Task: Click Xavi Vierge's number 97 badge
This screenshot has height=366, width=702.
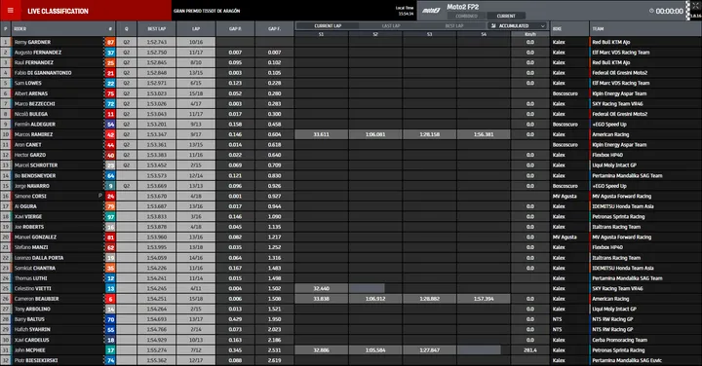Action: (x=110, y=217)
